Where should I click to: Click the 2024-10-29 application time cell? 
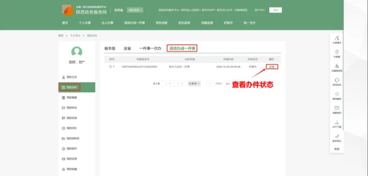point(228,67)
